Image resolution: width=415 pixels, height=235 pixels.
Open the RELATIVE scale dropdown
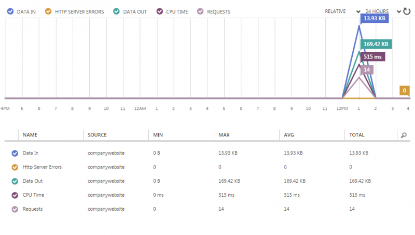pyautogui.click(x=342, y=11)
